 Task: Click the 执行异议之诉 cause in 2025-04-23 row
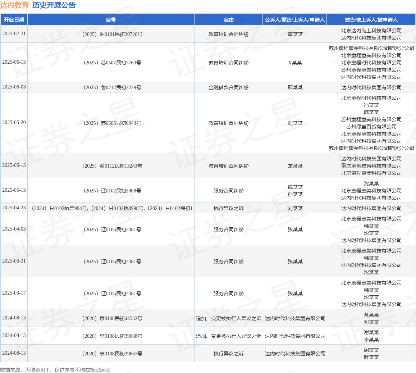[228, 208]
